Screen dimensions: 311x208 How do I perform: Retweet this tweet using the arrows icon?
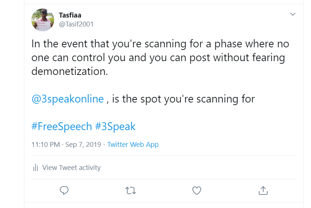point(131,191)
